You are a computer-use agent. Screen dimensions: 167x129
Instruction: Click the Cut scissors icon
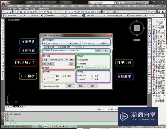(x=39, y=12)
